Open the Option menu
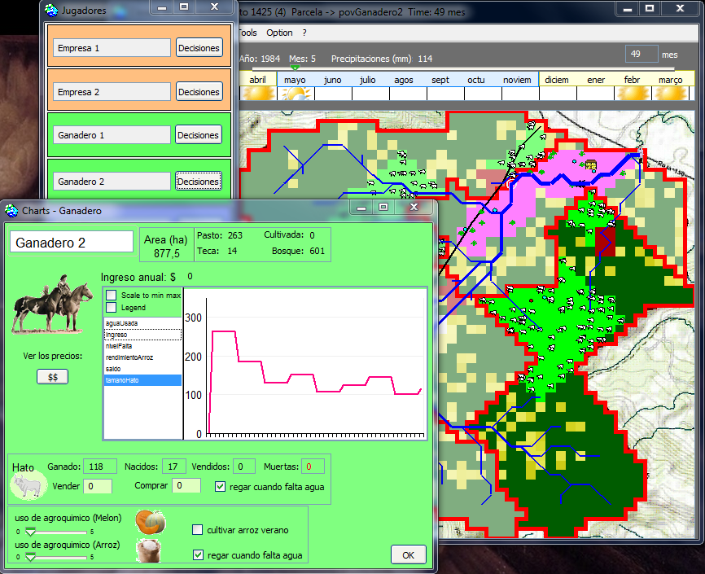705x574 pixels. click(x=279, y=33)
